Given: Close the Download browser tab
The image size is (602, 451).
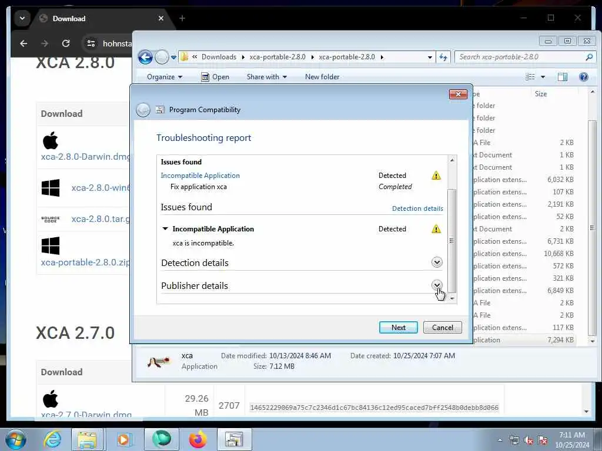Looking at the screenshot, I should point(161,18).
